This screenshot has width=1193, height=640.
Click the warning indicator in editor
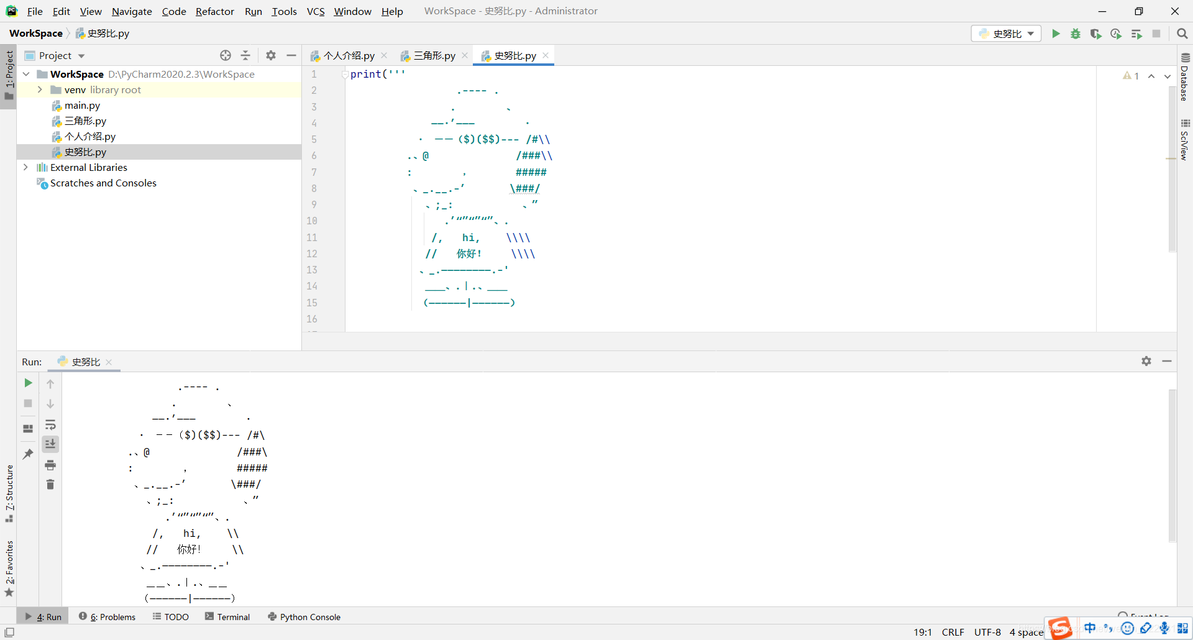[x=1131, y=76]
